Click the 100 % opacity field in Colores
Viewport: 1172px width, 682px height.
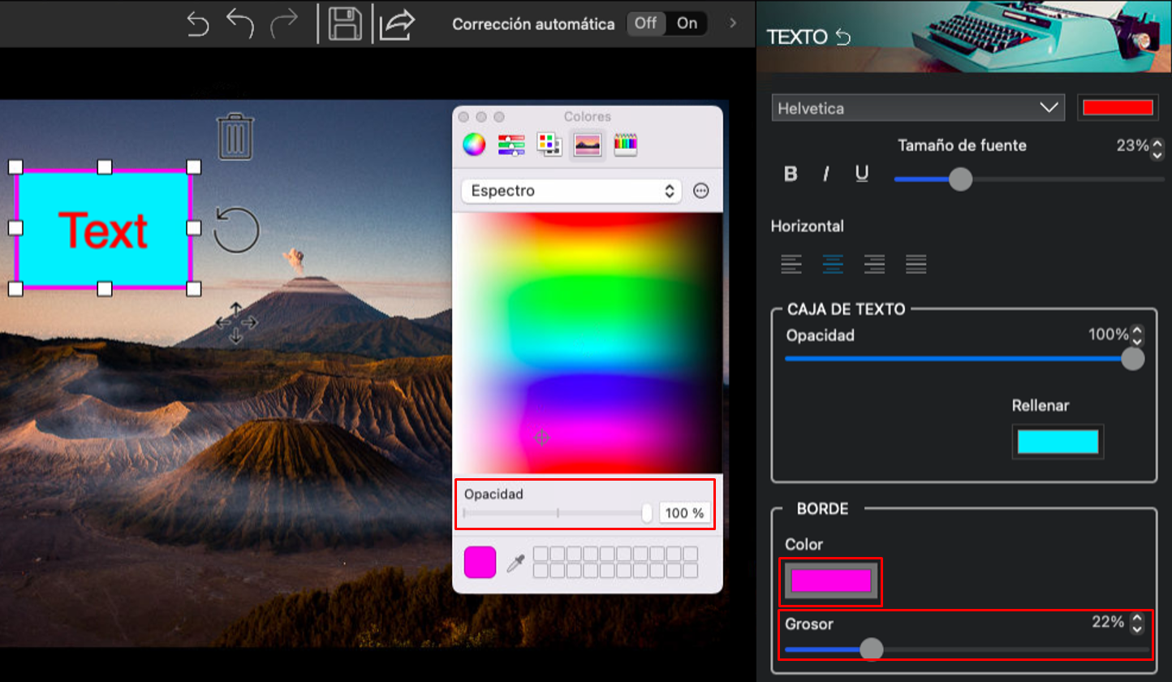(684, 513)
